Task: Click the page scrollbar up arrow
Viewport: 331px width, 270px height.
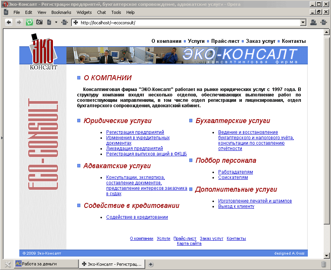Action: [326, 32]
